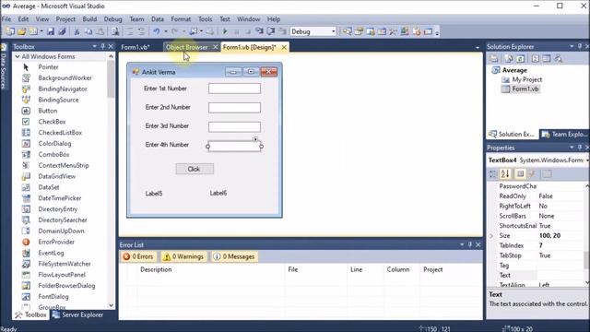Open the Build menu
The width and height of the screenshot is (590, 332).
pos(89,18)
